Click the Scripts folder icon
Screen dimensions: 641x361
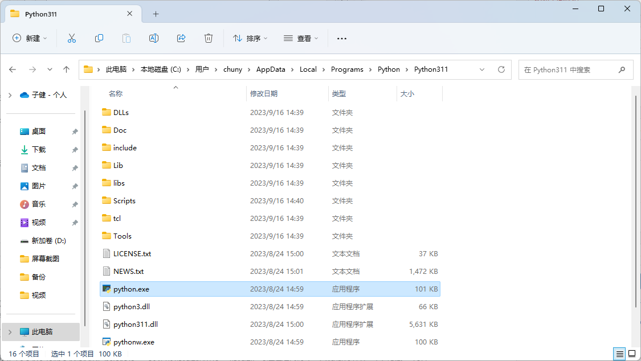[107, 200]
